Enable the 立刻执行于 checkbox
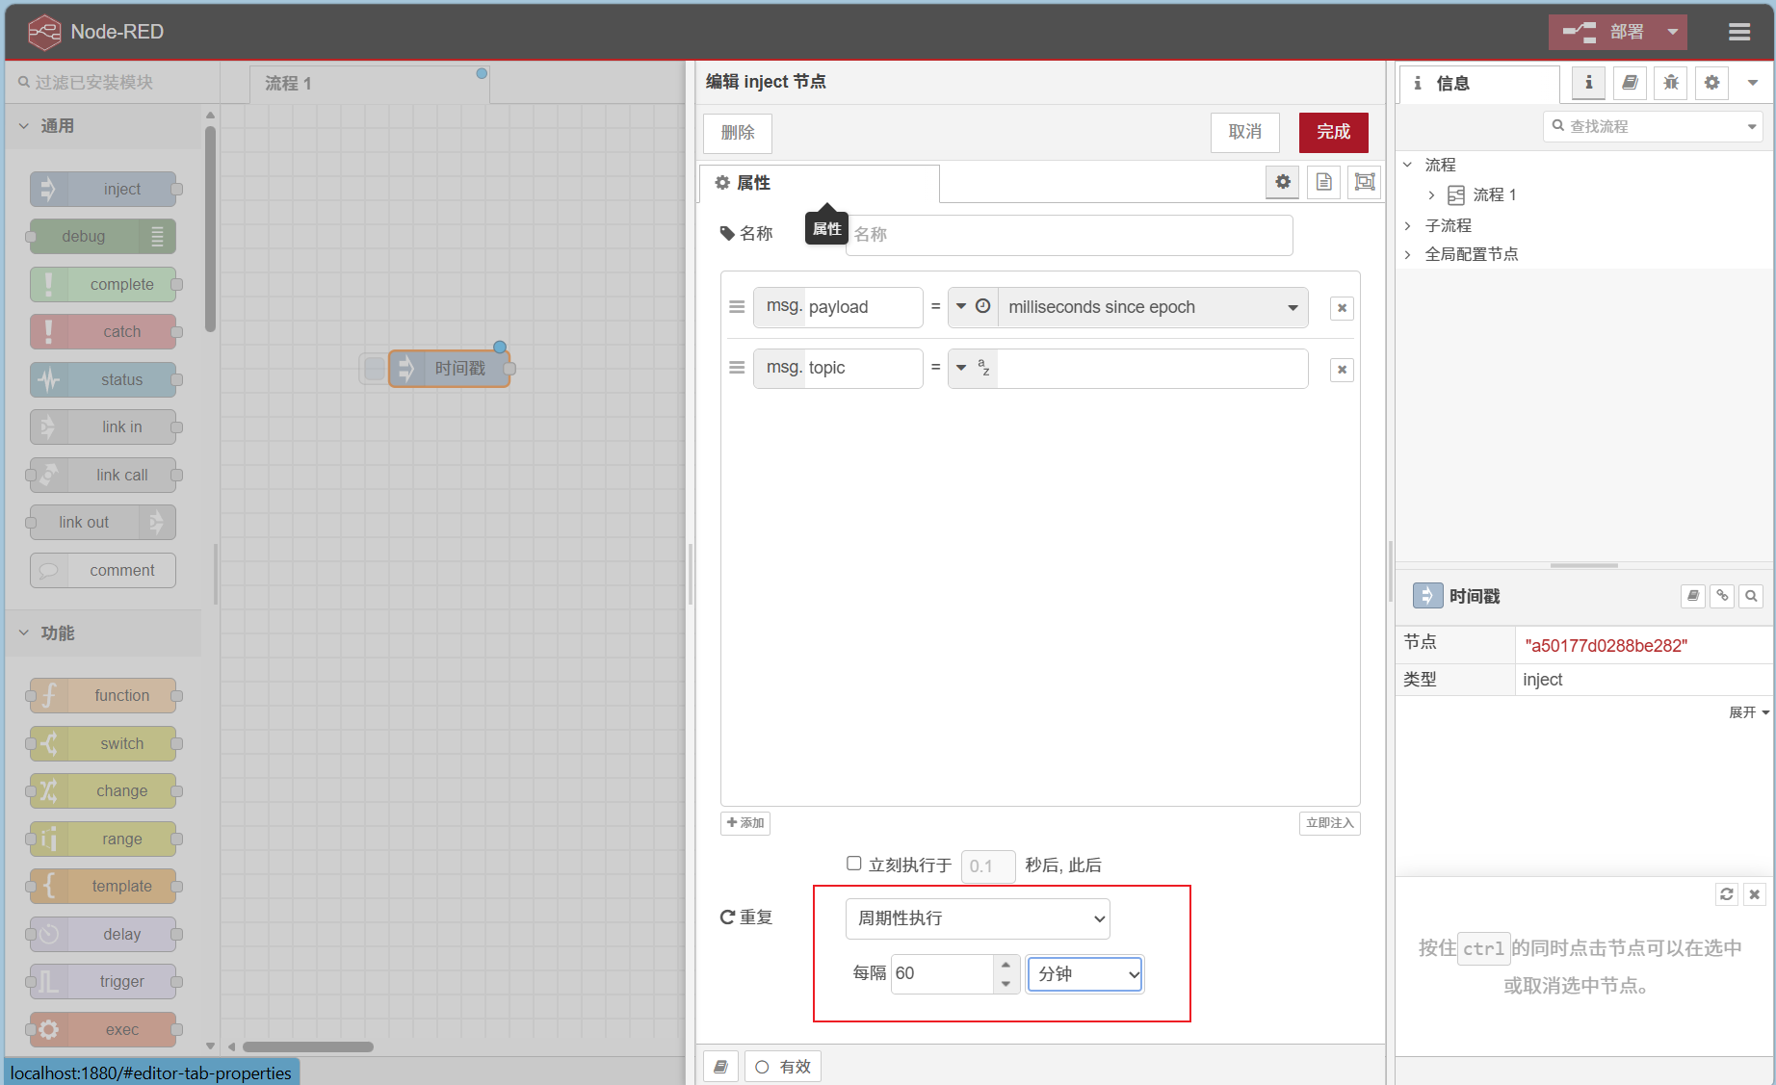Viewport: 1776px width, 1085px height. [853, 864]
